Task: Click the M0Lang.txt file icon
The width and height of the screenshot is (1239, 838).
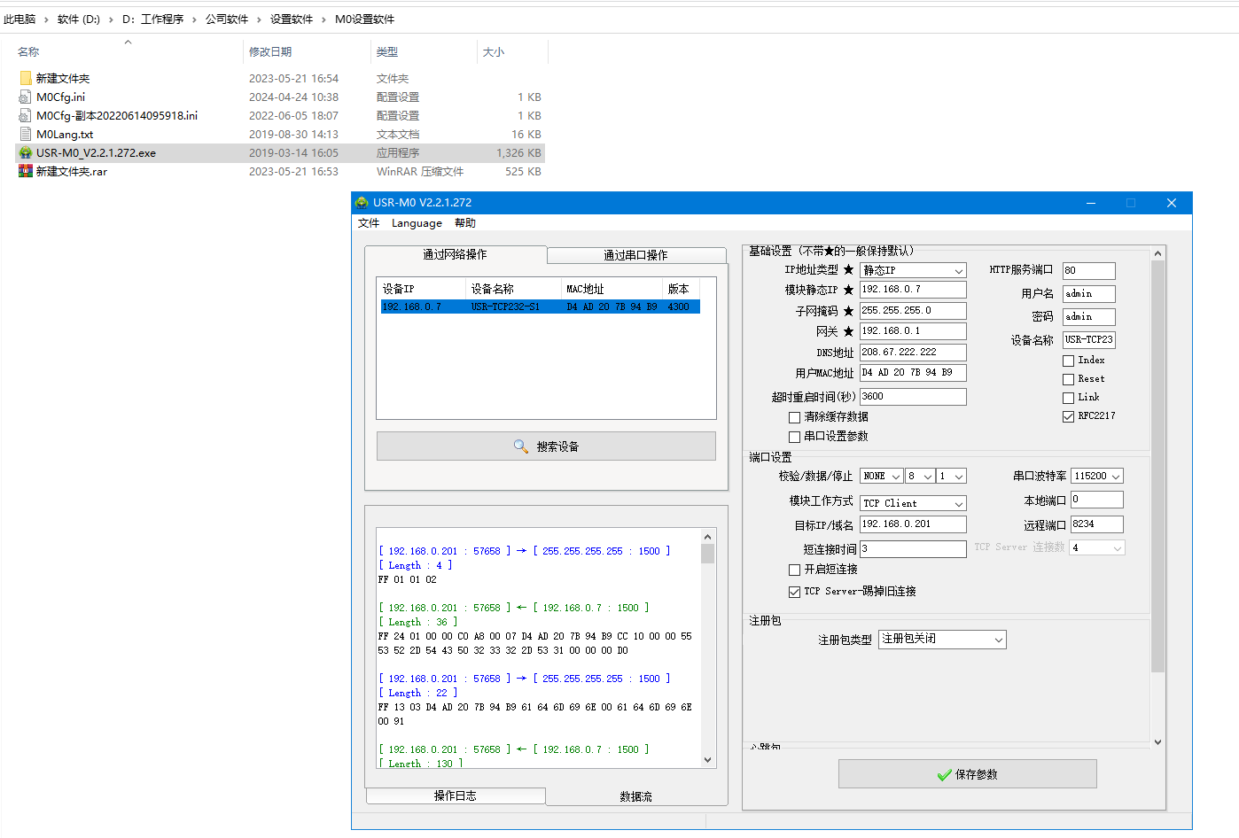Action: [26, 135]
